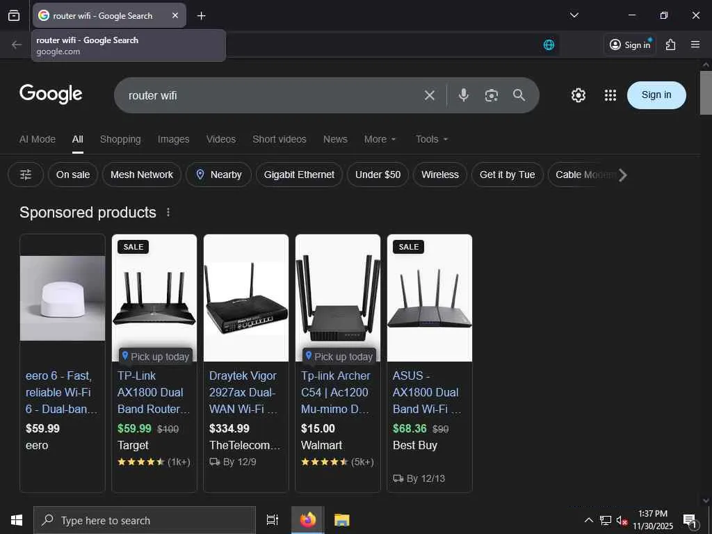Image resolution: width=712 pixels, height=534 pixels.
Task: Open File Explorer from the taskbar
Action: pos(342,520)
